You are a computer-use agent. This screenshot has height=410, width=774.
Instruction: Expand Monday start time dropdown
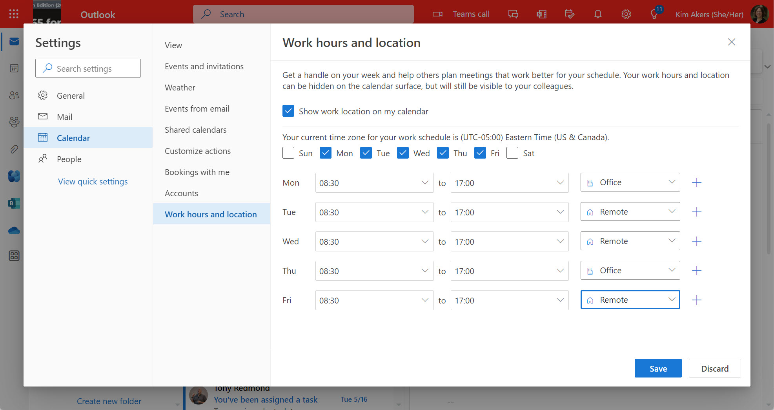pyautogui.click(x=374, y=183)
